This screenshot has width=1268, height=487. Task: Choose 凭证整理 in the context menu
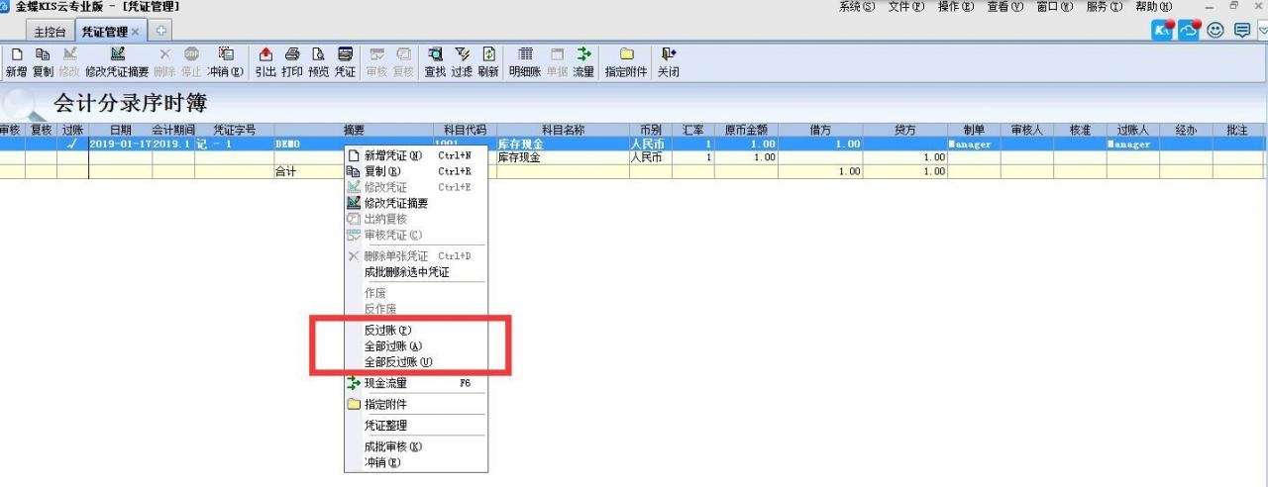coord(415,426)
